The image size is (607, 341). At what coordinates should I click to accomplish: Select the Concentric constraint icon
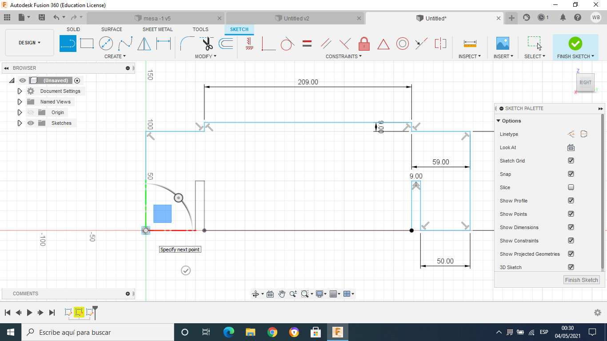click(x=402, y=44)
